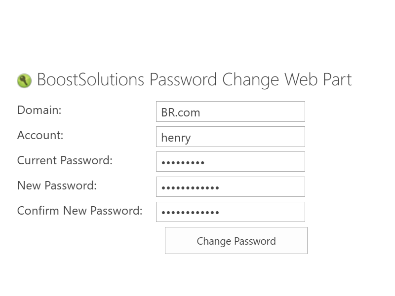The image size is (395, 296).
Task: Click the Account label
Action: point(40,135)
